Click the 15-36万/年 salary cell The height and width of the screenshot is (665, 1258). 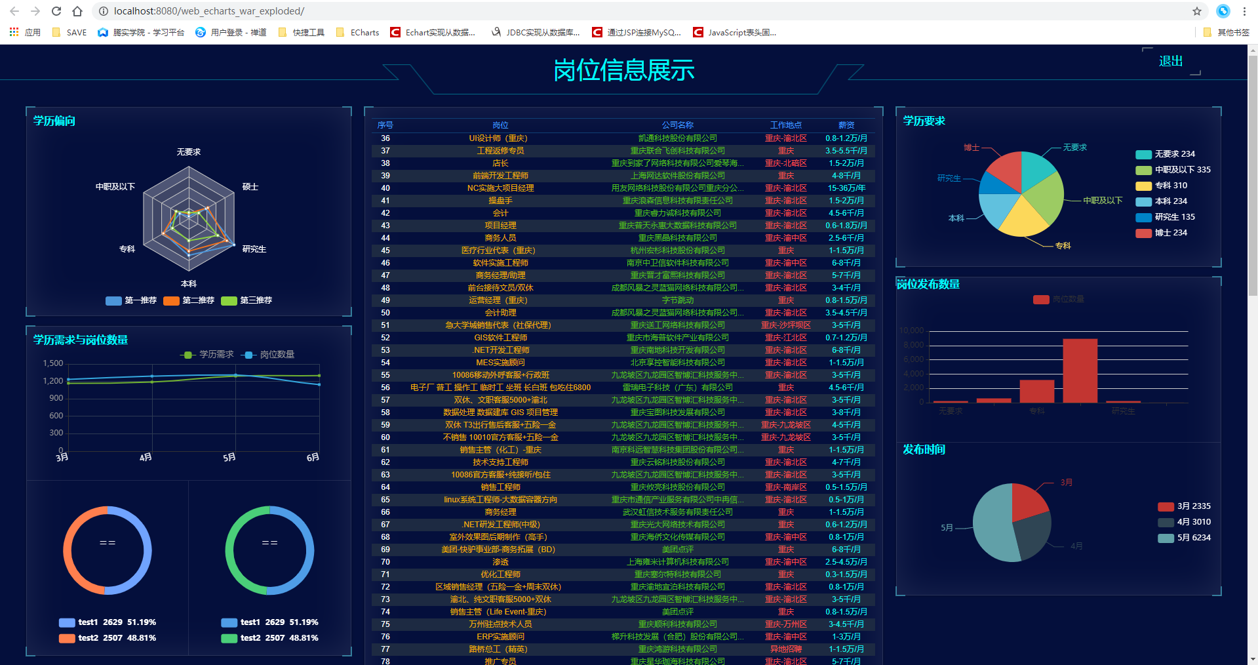846,188
